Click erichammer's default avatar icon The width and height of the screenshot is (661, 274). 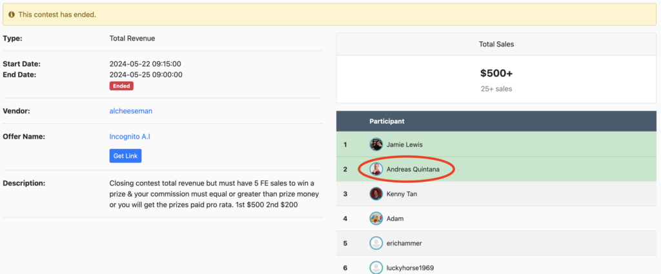[x=376, y=243]
